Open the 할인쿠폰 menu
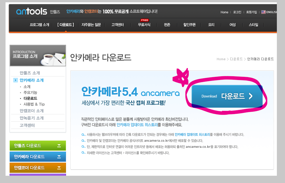This screenshot has width=285, height=183. click(x=189, y=25)
